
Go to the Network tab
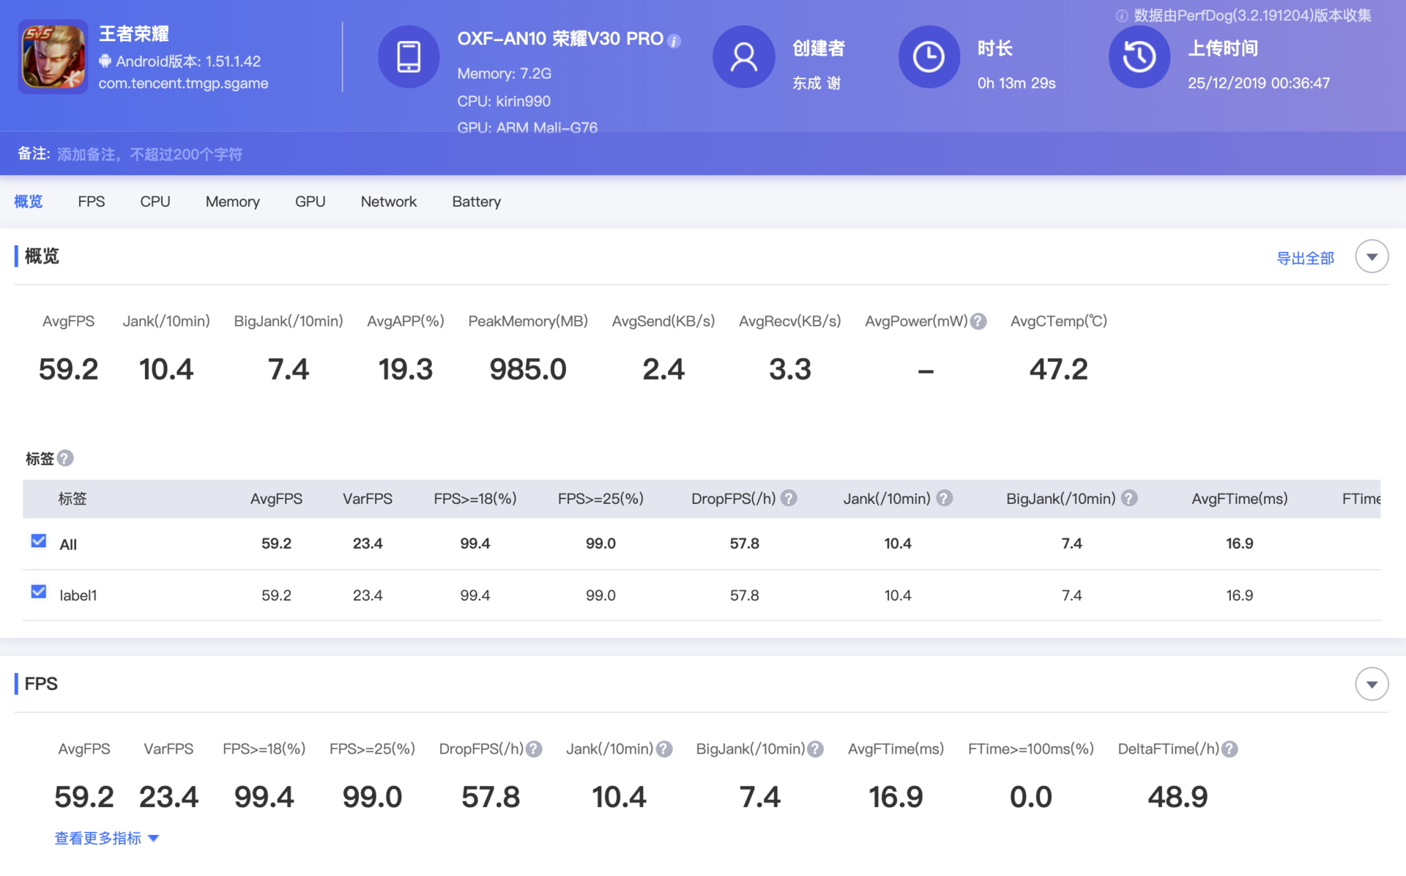(x=389, y=201)
